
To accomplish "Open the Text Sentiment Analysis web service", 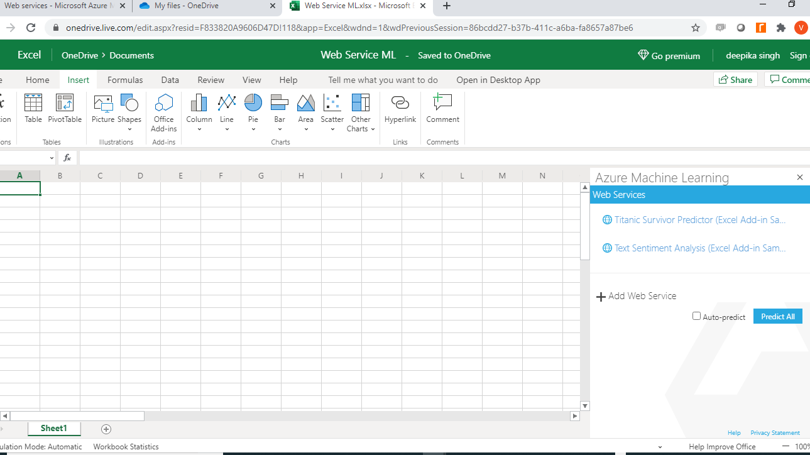I will tap(694, 248).
